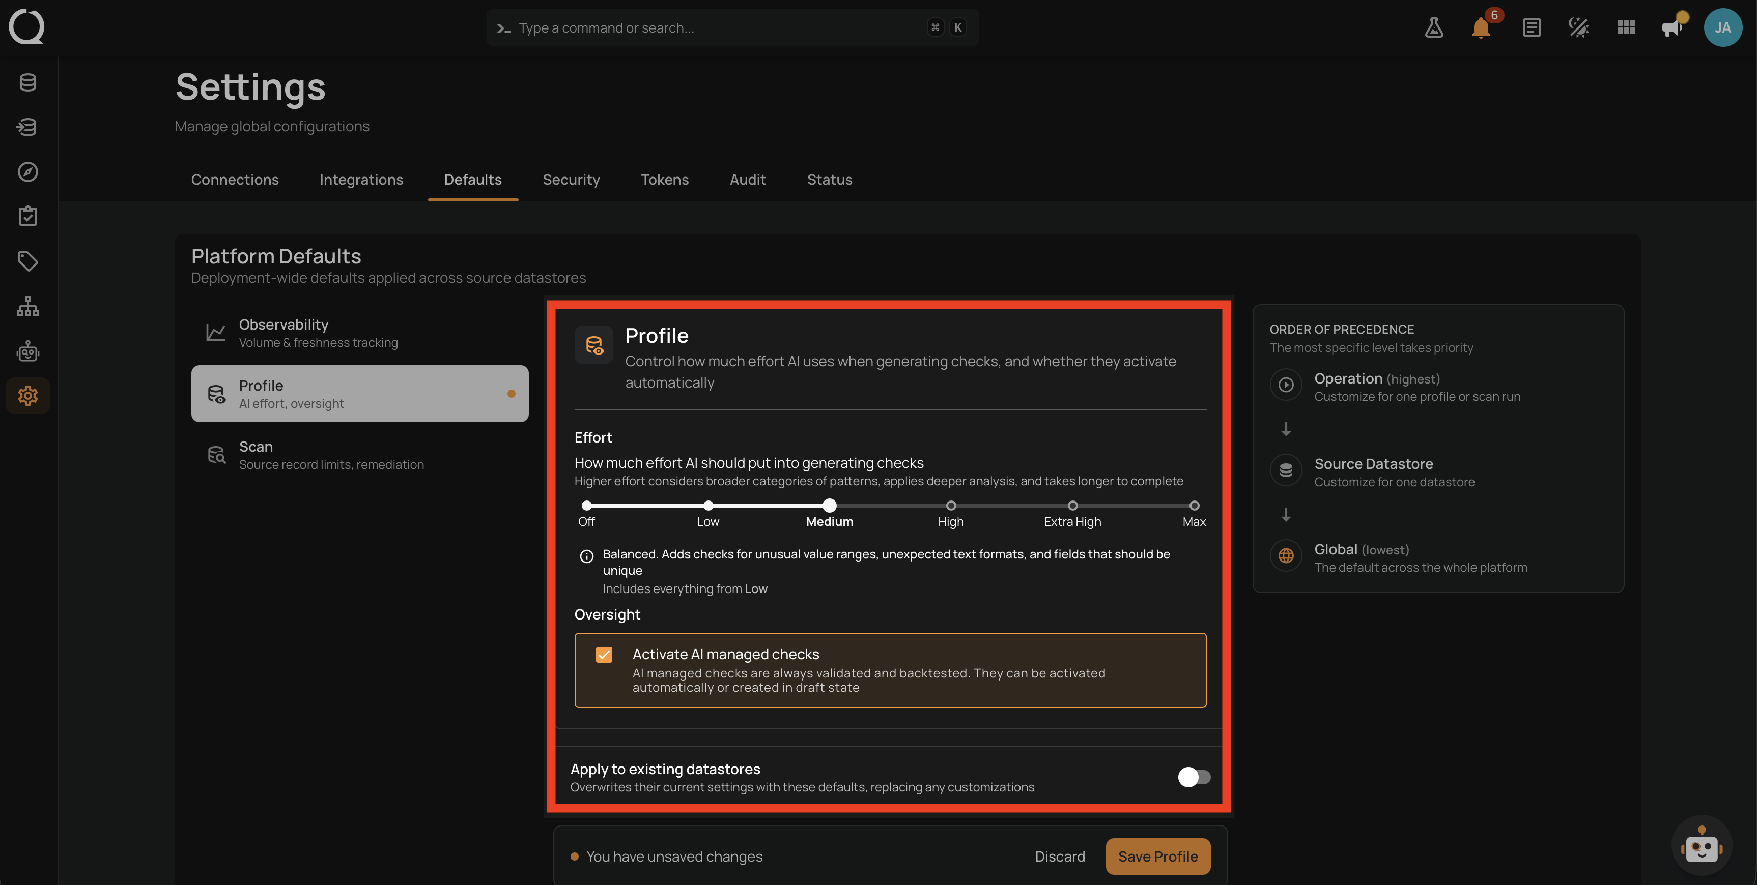Screen dimensions: 1757x885
Task: Switch to the Security tab
Action: point(571,180)
